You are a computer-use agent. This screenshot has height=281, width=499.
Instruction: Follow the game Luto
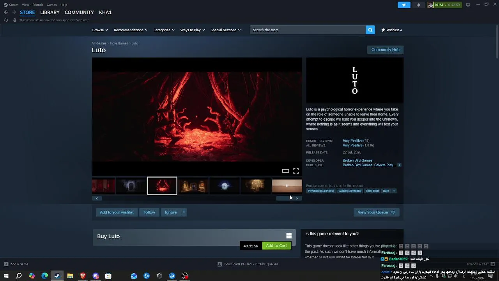tap(149, 212)
